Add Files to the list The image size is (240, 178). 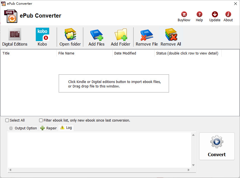click(x=96, y=37)
